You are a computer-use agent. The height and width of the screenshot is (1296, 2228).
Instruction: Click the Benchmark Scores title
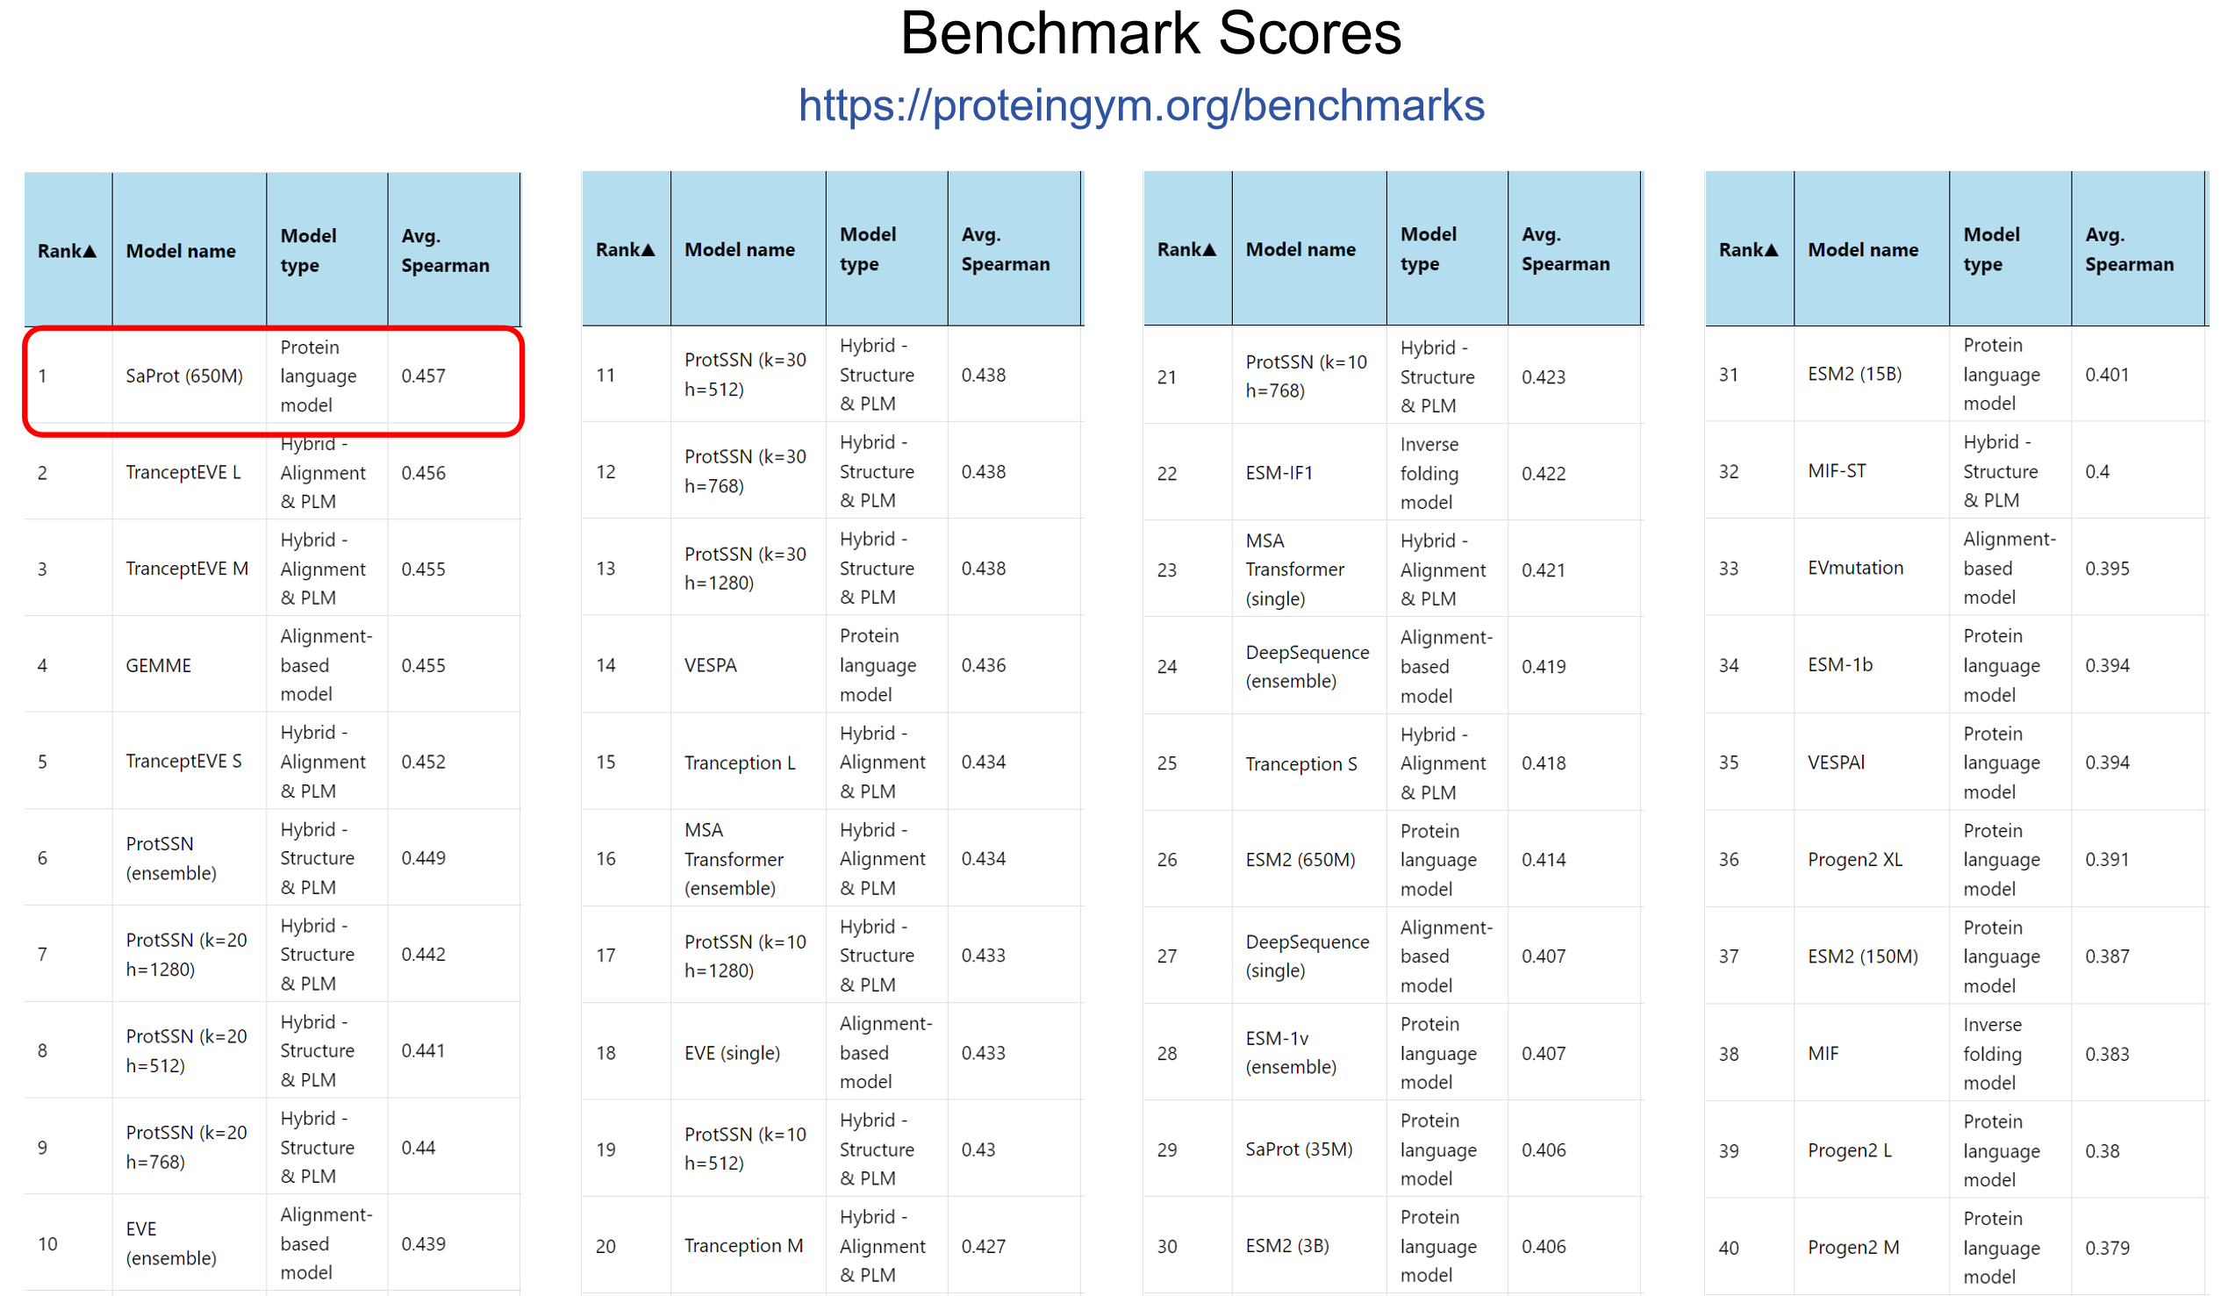pyautogui.click(x=1150, y=33)
